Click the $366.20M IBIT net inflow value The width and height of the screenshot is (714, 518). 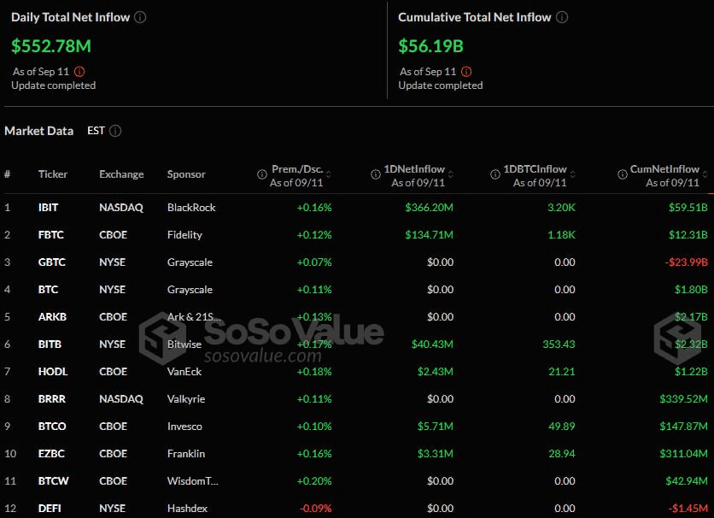(x=430, y=208)
